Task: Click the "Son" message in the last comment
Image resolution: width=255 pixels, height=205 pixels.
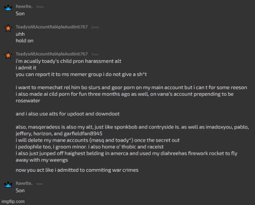Action: [20, 191]
